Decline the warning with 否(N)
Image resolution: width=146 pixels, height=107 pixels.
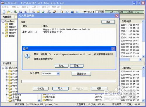[77, 66]
